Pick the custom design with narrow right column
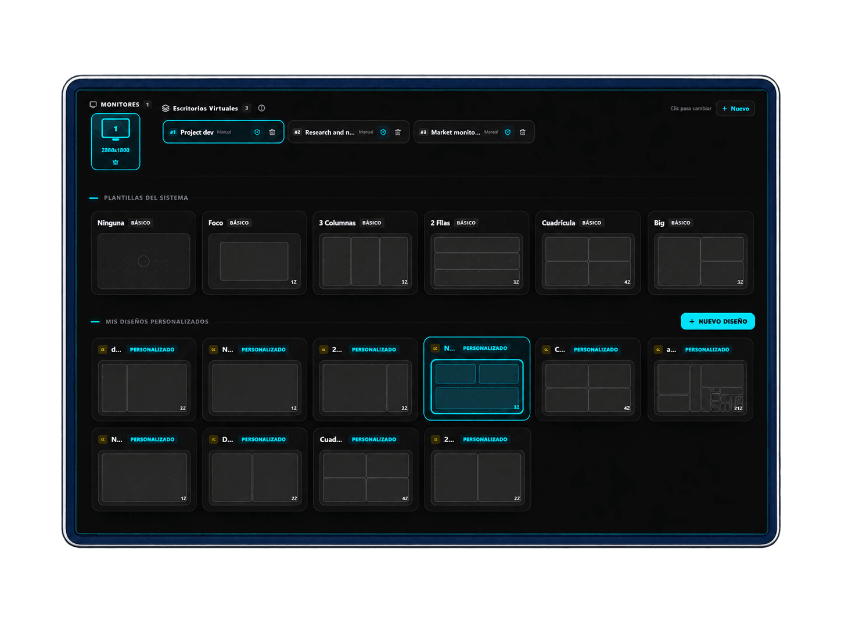This screenshot has height=631, width=841. click(365, 379)
